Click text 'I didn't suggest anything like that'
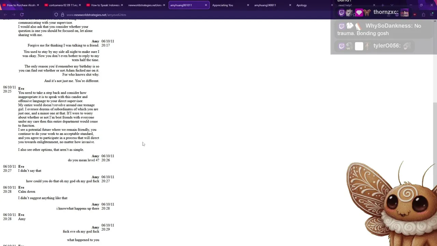This screenshot has height=246, width=437. click(x=43, y=198)
